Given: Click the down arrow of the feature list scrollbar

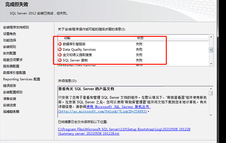Looking at the screenshot, I should (211, 64).
